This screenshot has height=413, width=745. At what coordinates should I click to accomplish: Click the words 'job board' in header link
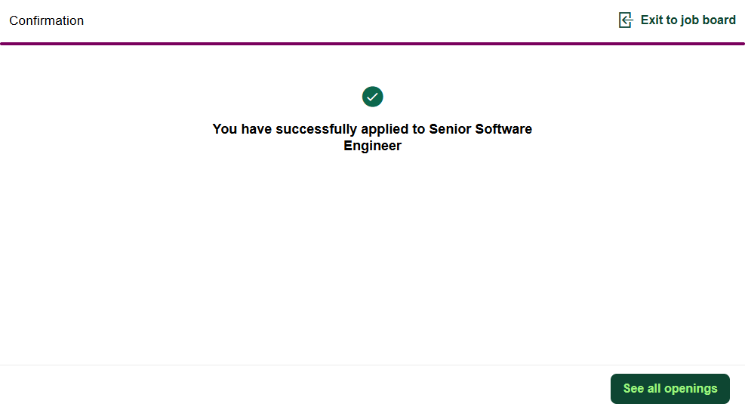708,20
